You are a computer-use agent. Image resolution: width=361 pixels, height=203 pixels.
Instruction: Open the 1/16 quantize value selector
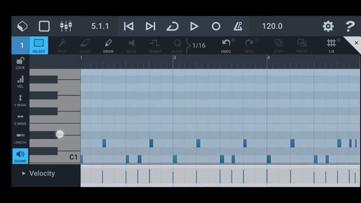coord(199,46)
